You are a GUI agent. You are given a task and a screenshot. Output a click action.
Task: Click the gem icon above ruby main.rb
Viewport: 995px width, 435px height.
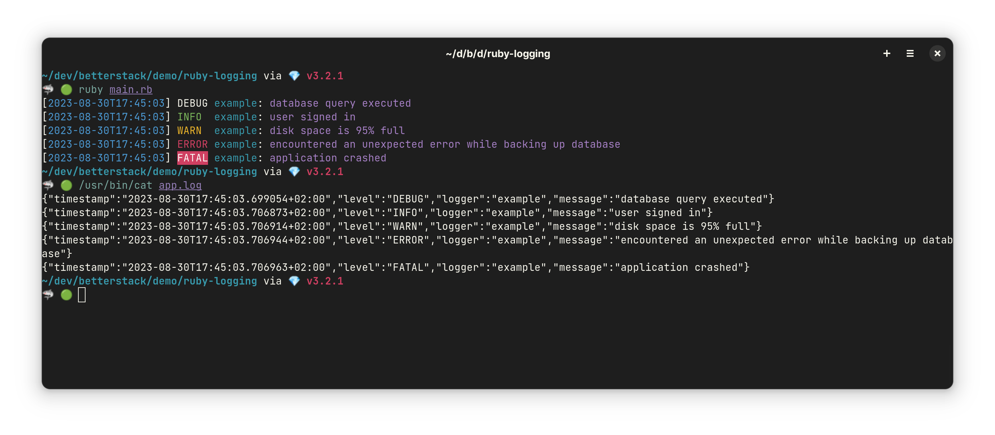(x=294, y=76)
